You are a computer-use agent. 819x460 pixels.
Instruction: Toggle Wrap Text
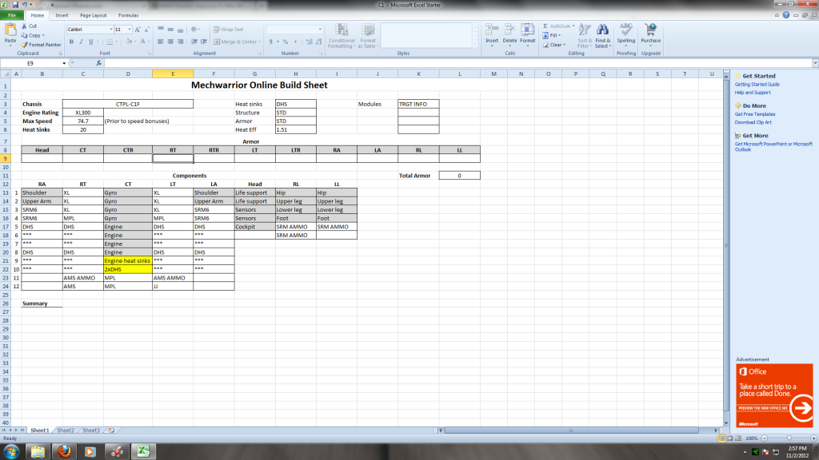tap(228, 30)
